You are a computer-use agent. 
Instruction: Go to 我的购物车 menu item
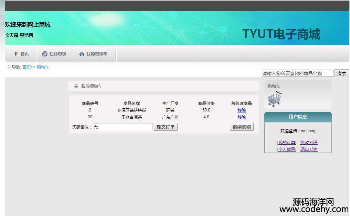click(96, 54)
